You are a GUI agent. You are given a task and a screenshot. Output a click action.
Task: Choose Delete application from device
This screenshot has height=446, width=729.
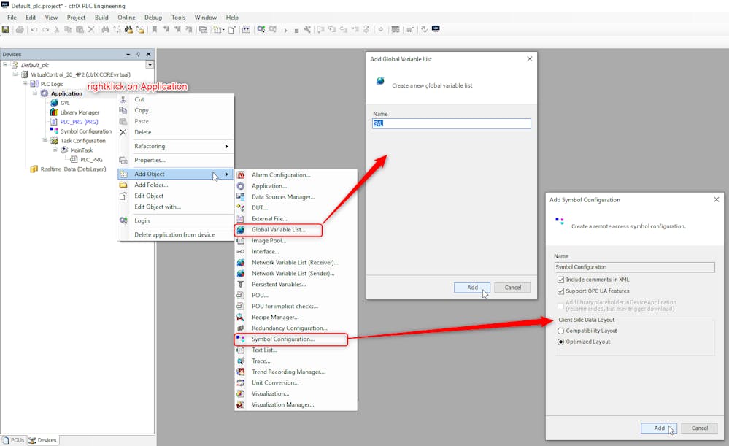click(175, 235)
